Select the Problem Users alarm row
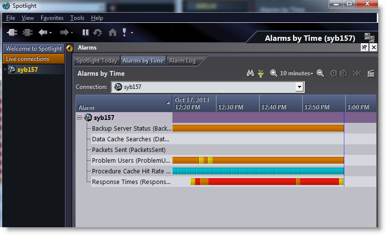Image resolution: width=386 pixels, height=235 pixels. click(131, 160)
